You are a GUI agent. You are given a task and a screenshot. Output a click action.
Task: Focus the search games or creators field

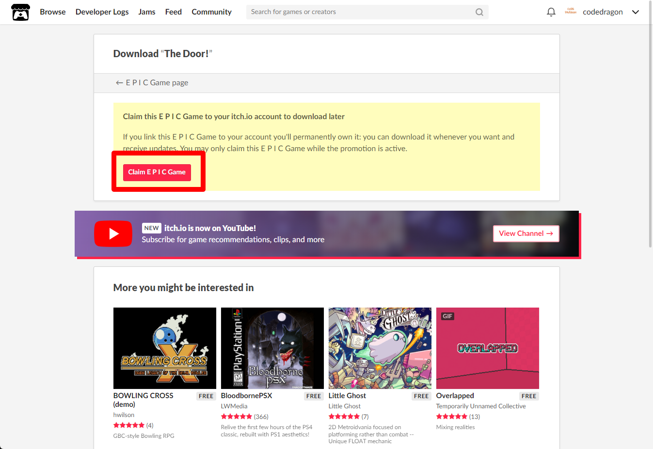[x=367, y=12]
